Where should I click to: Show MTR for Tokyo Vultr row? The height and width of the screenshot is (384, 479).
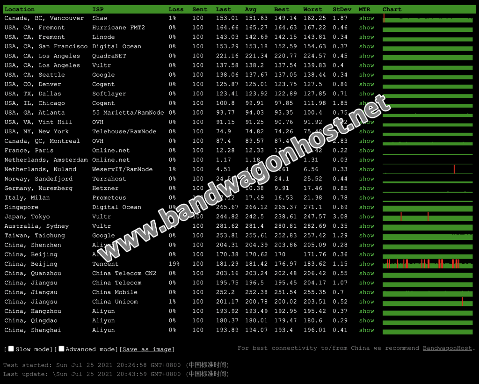point(366,217)
